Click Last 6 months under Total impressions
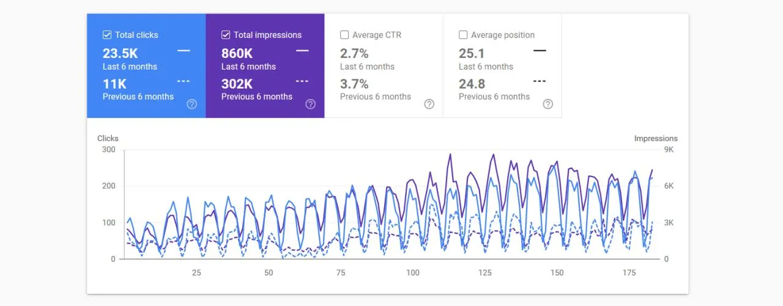The image size is (783, 306). (x=248, y=67)
